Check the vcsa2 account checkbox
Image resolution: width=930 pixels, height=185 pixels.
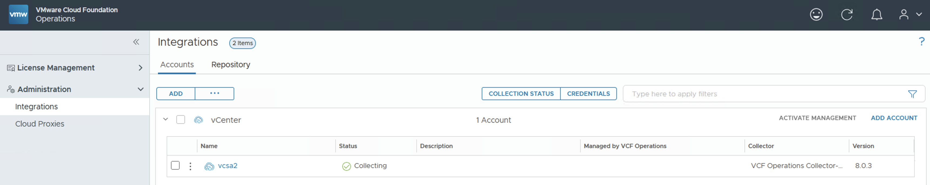175,166
